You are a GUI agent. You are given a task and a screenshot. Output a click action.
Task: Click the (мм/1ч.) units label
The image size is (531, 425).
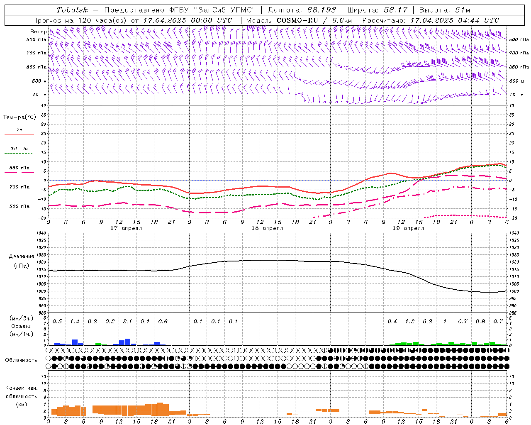(22, 334)
